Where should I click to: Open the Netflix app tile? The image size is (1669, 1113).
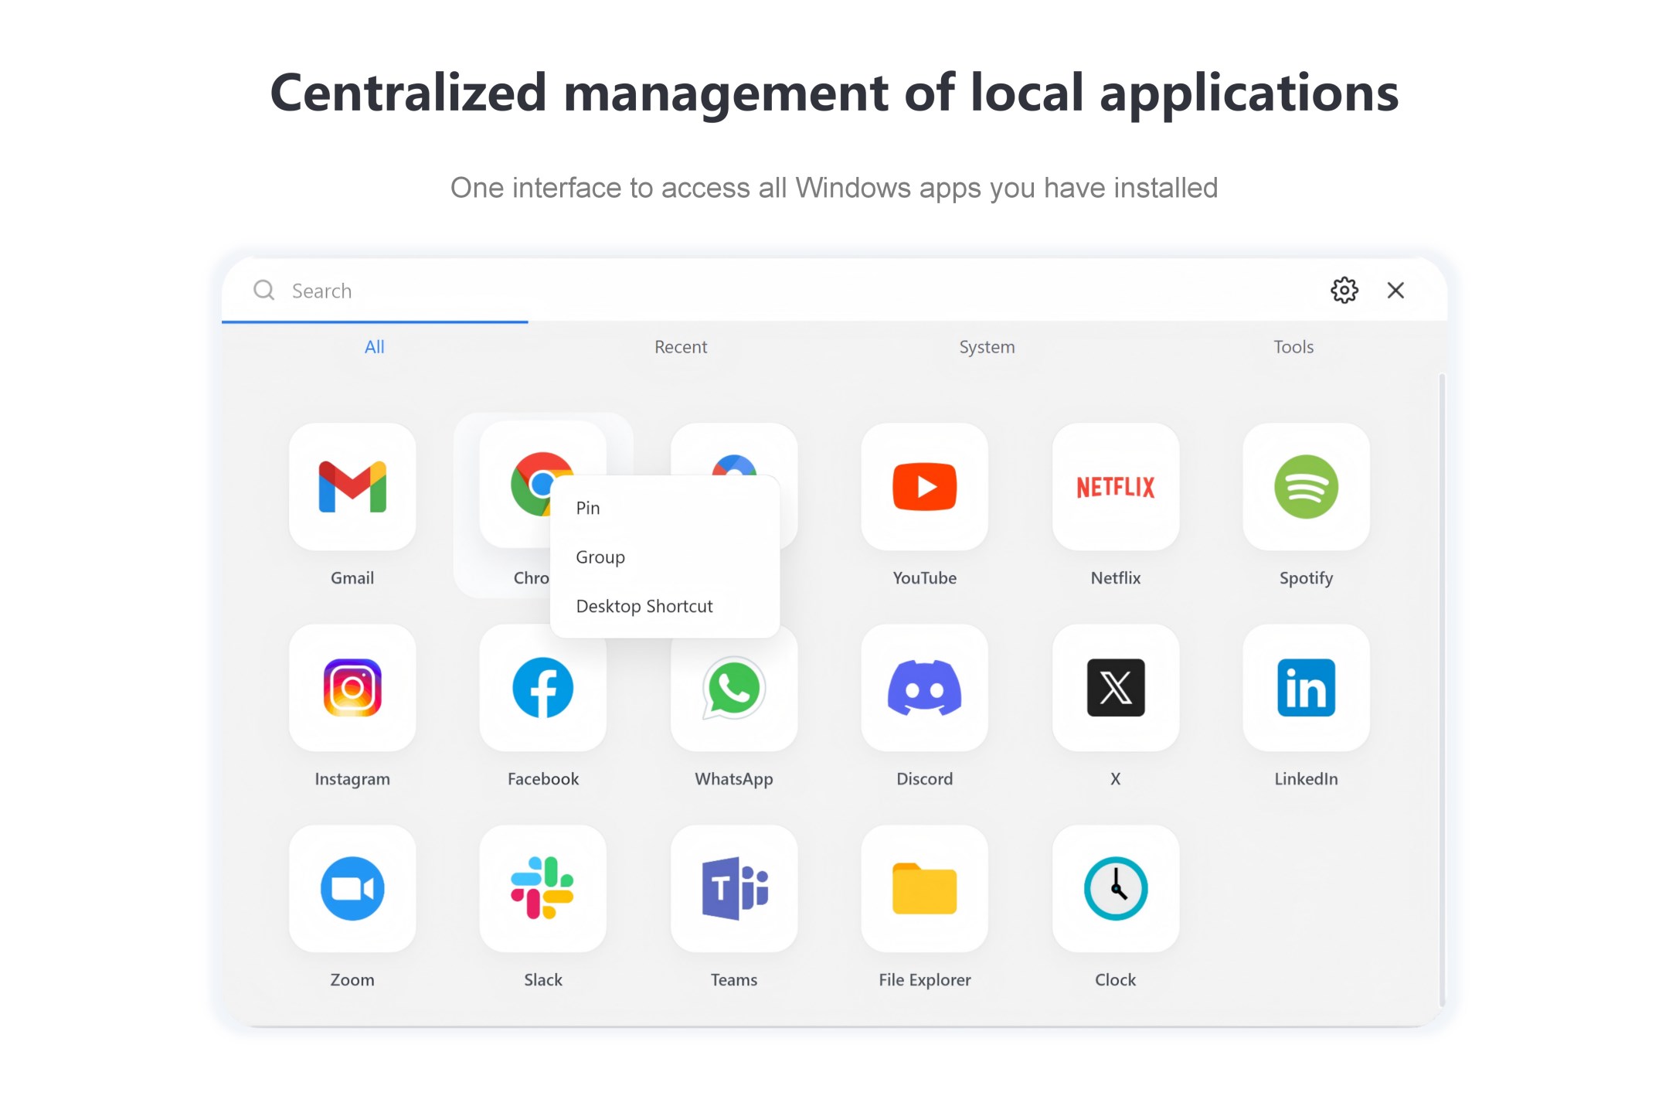[1115, 486]
